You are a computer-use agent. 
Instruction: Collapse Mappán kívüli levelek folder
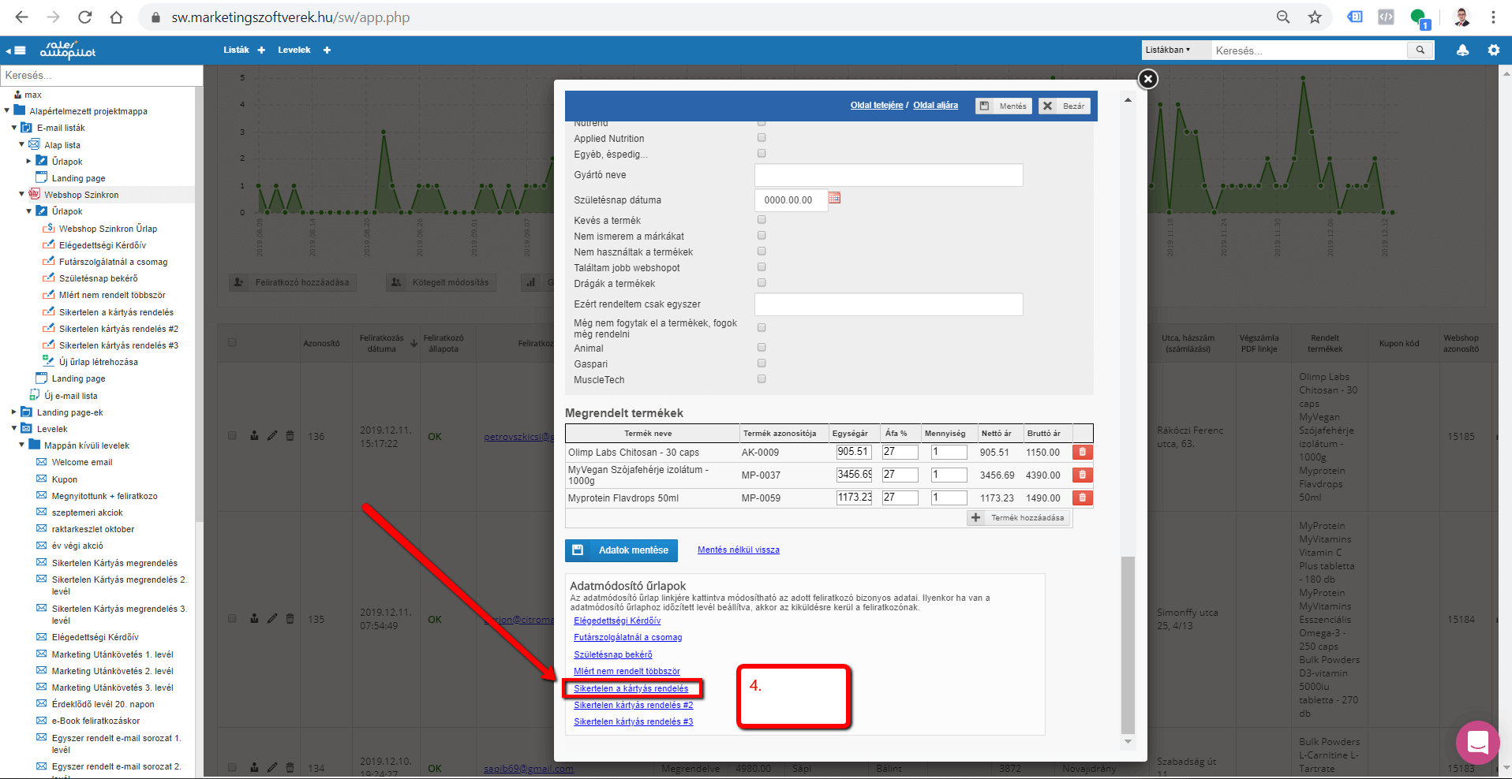[22, 445]
